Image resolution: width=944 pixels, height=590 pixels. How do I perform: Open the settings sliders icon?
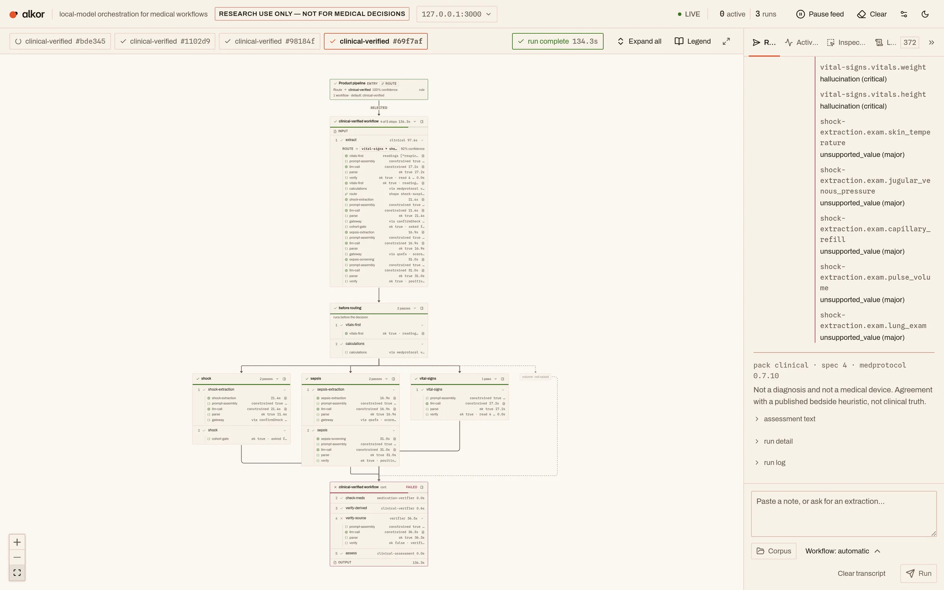(x=904, y=14)
